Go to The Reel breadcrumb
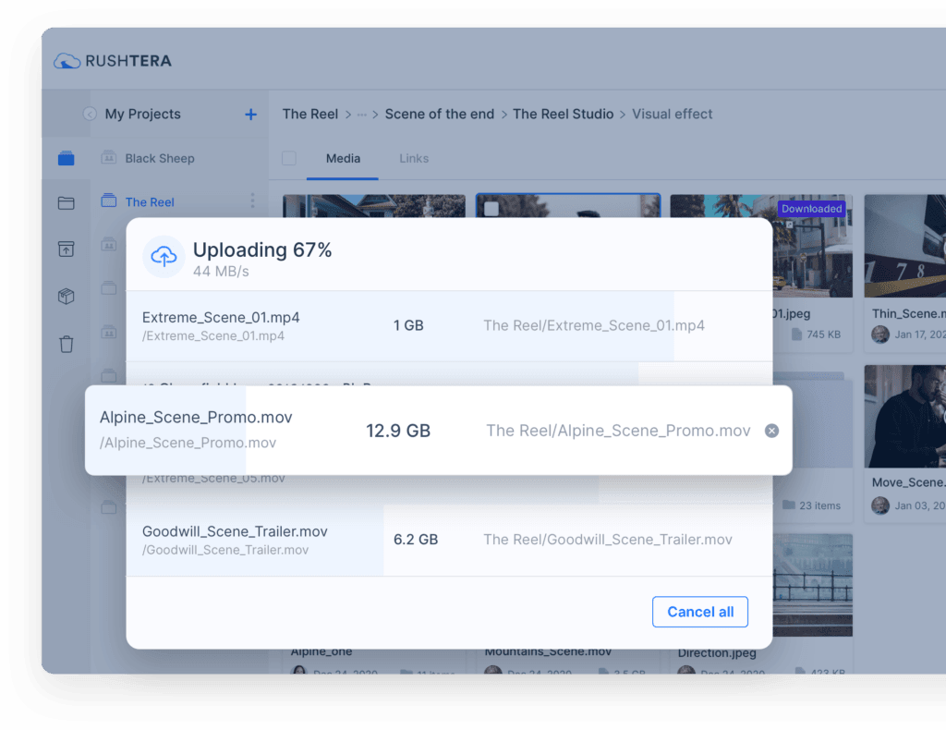 tap(310, 114)
